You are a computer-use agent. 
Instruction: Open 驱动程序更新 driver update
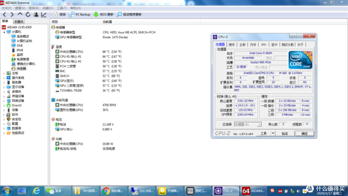coord(129,15)
